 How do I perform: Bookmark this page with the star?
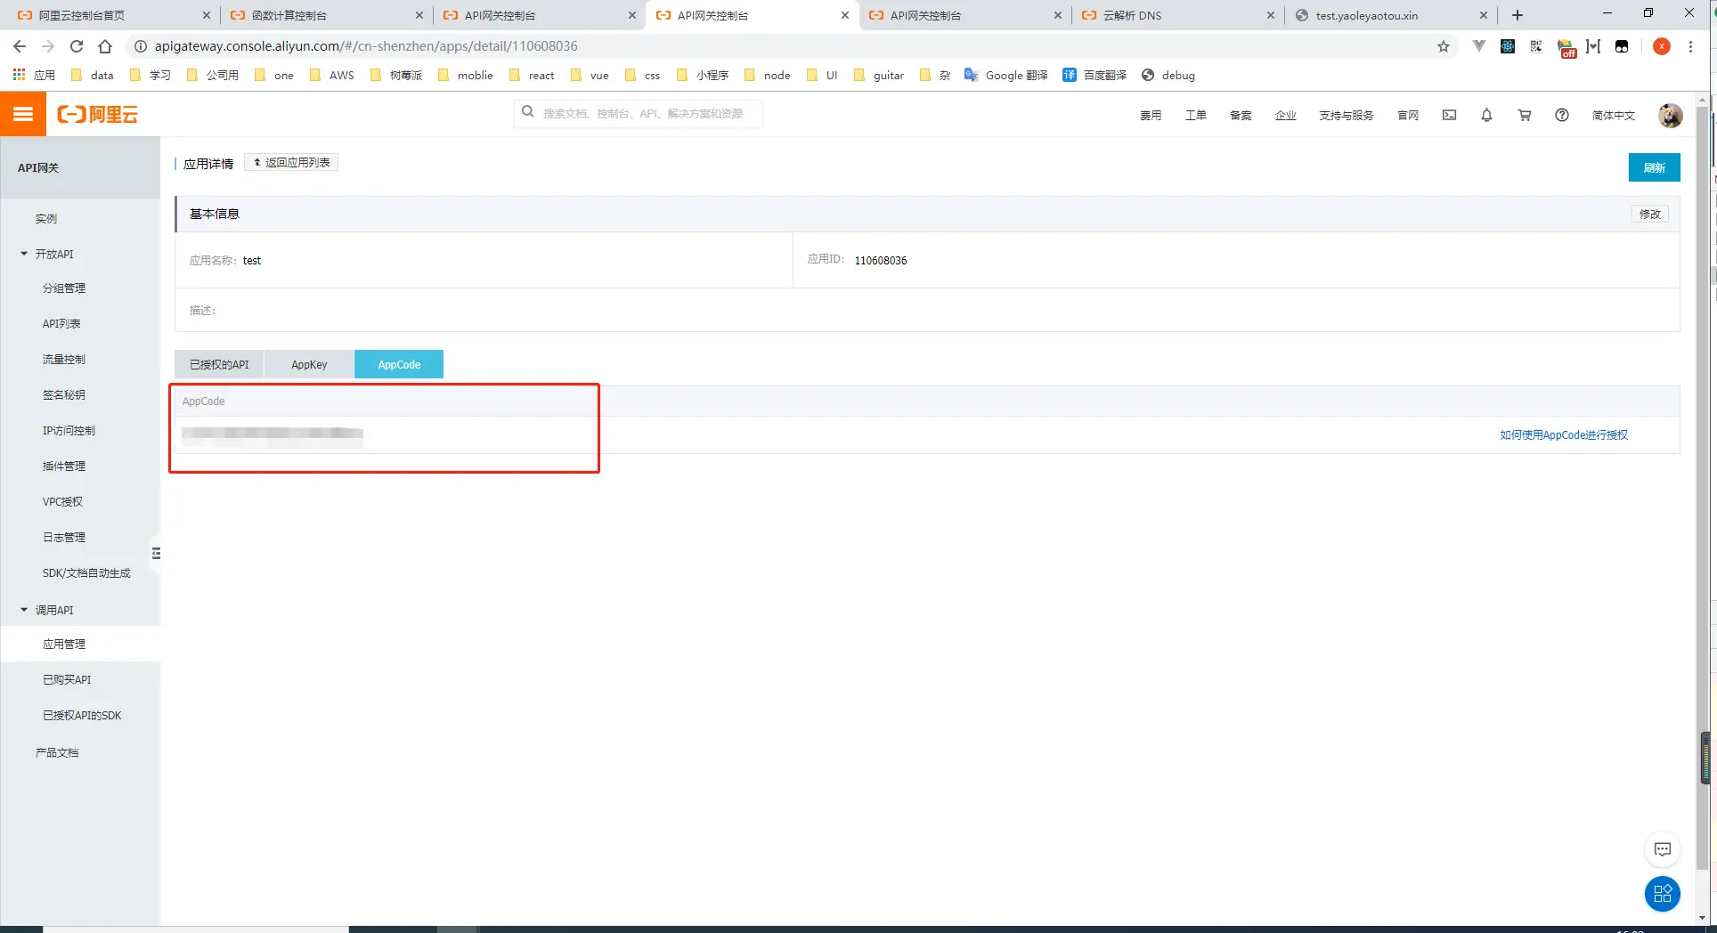[x=1444, y=46]
